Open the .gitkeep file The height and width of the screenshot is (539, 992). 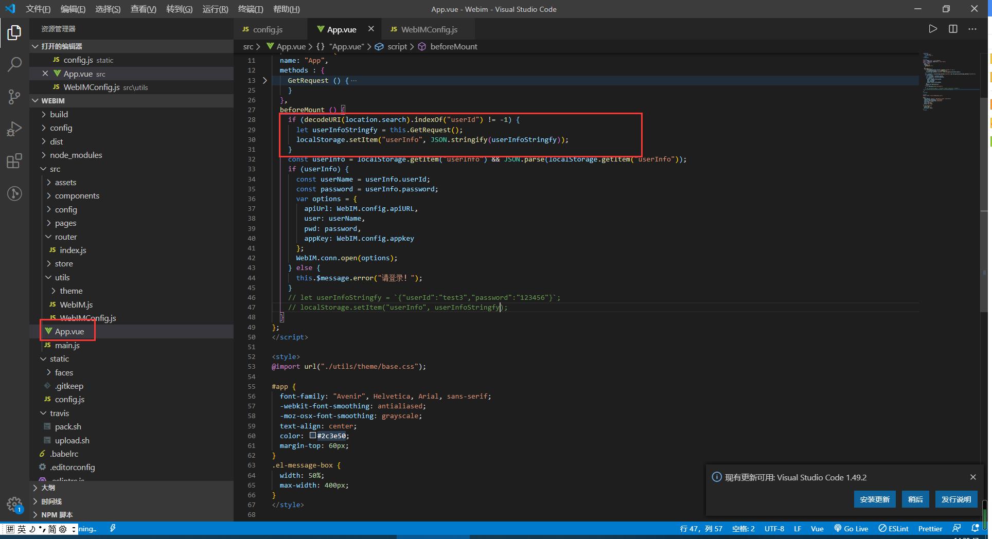[69, 386]
